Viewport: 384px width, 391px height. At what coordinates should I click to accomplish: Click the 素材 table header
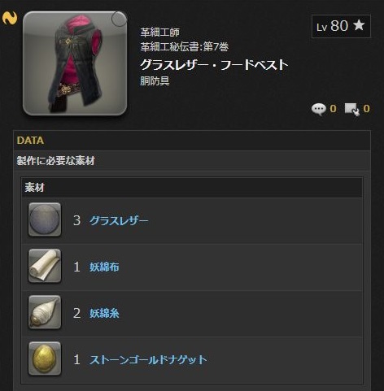tap(192, 188)
